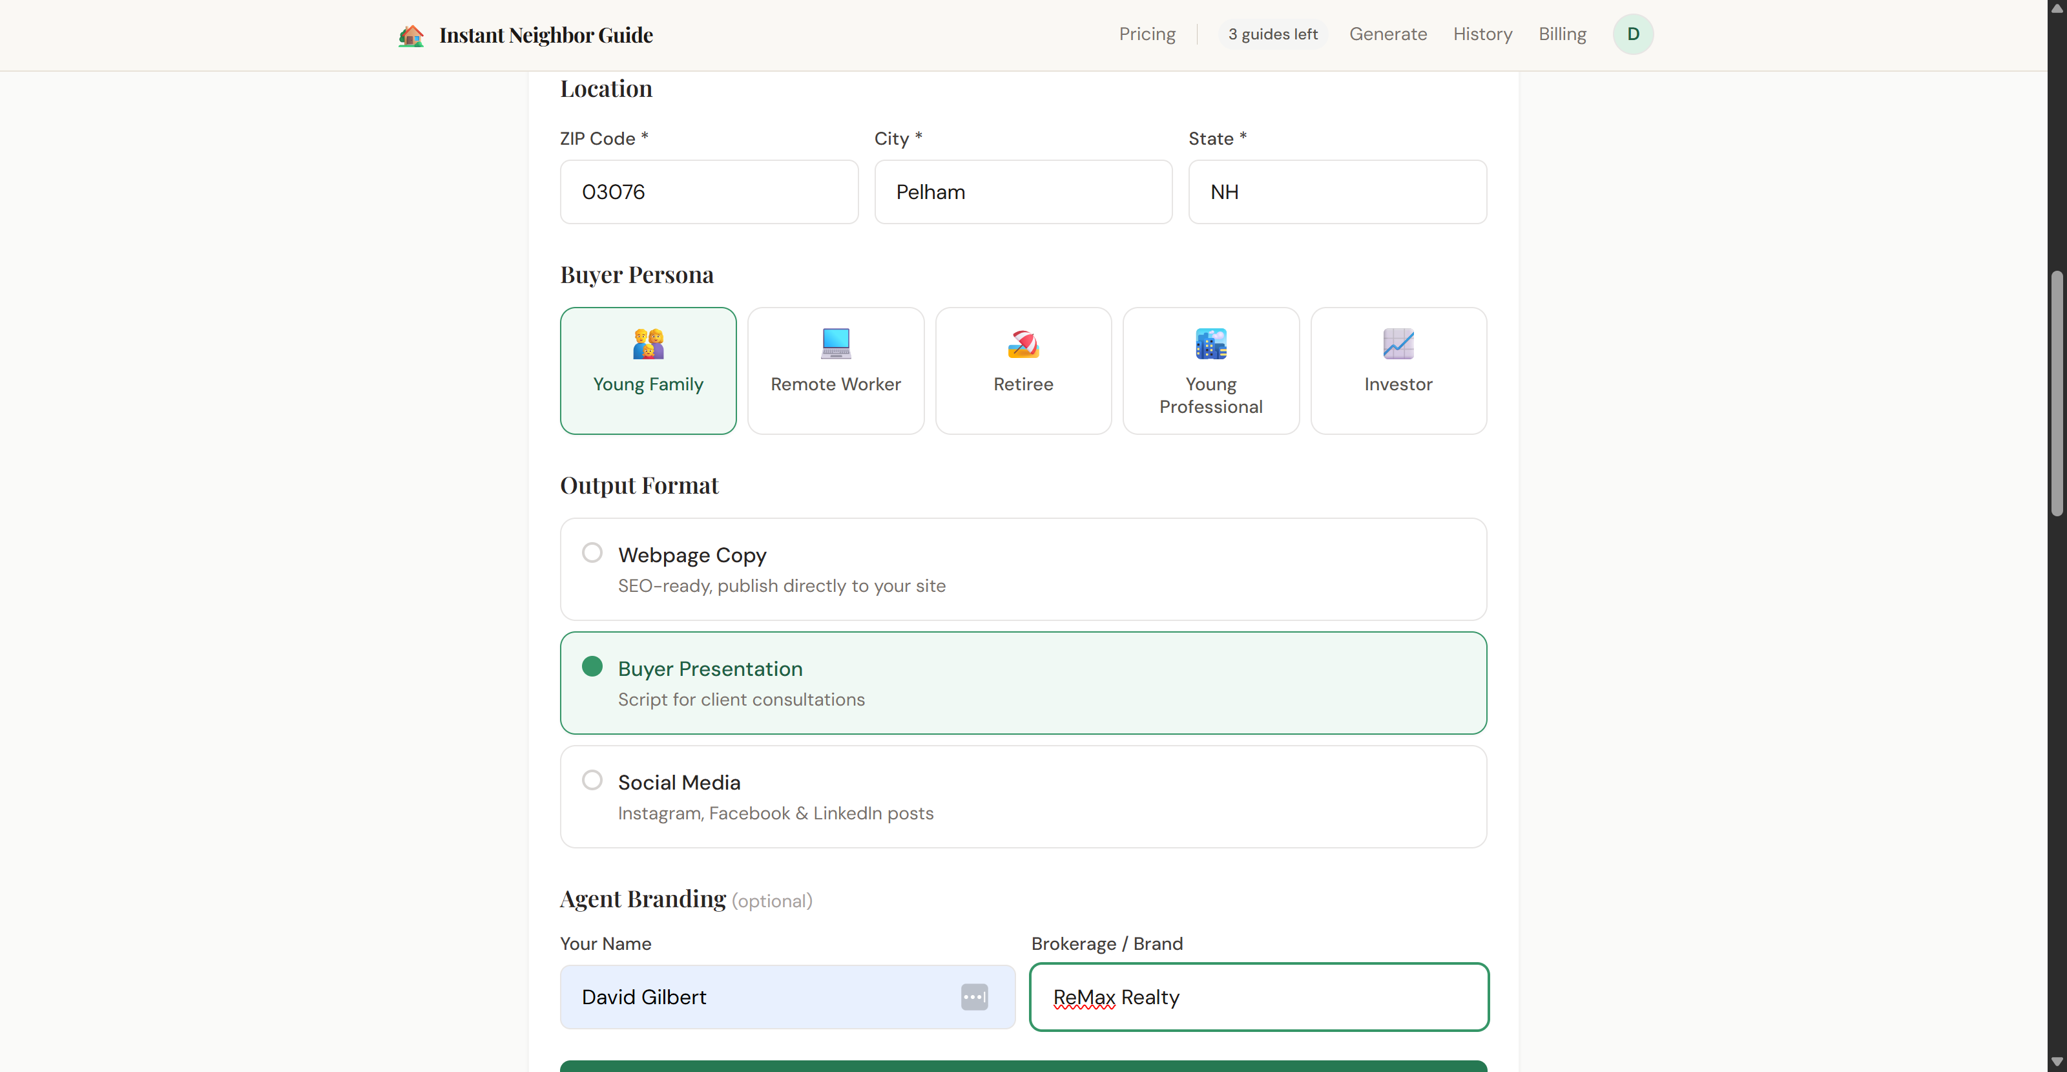
Task: Open the D user avatar menu
Action: [1632, 34]
